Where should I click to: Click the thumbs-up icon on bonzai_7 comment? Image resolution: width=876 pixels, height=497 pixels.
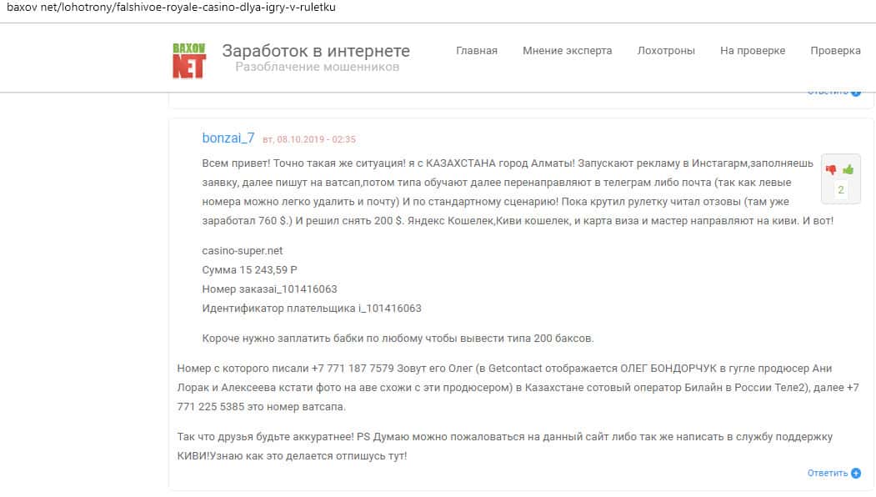pyautogui.click(x=848, y=169)
